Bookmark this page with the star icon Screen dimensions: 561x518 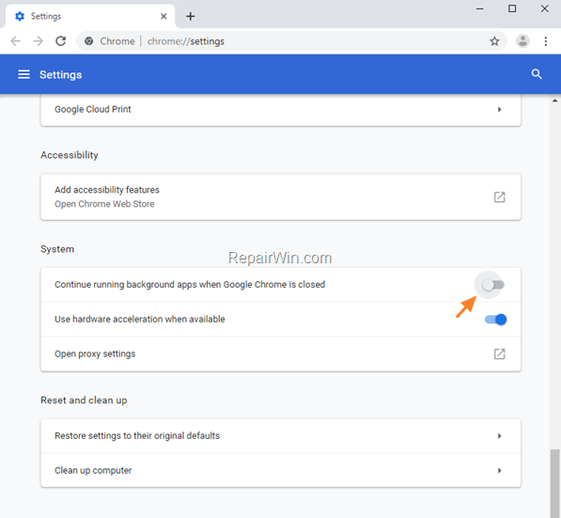click(494, 41)
